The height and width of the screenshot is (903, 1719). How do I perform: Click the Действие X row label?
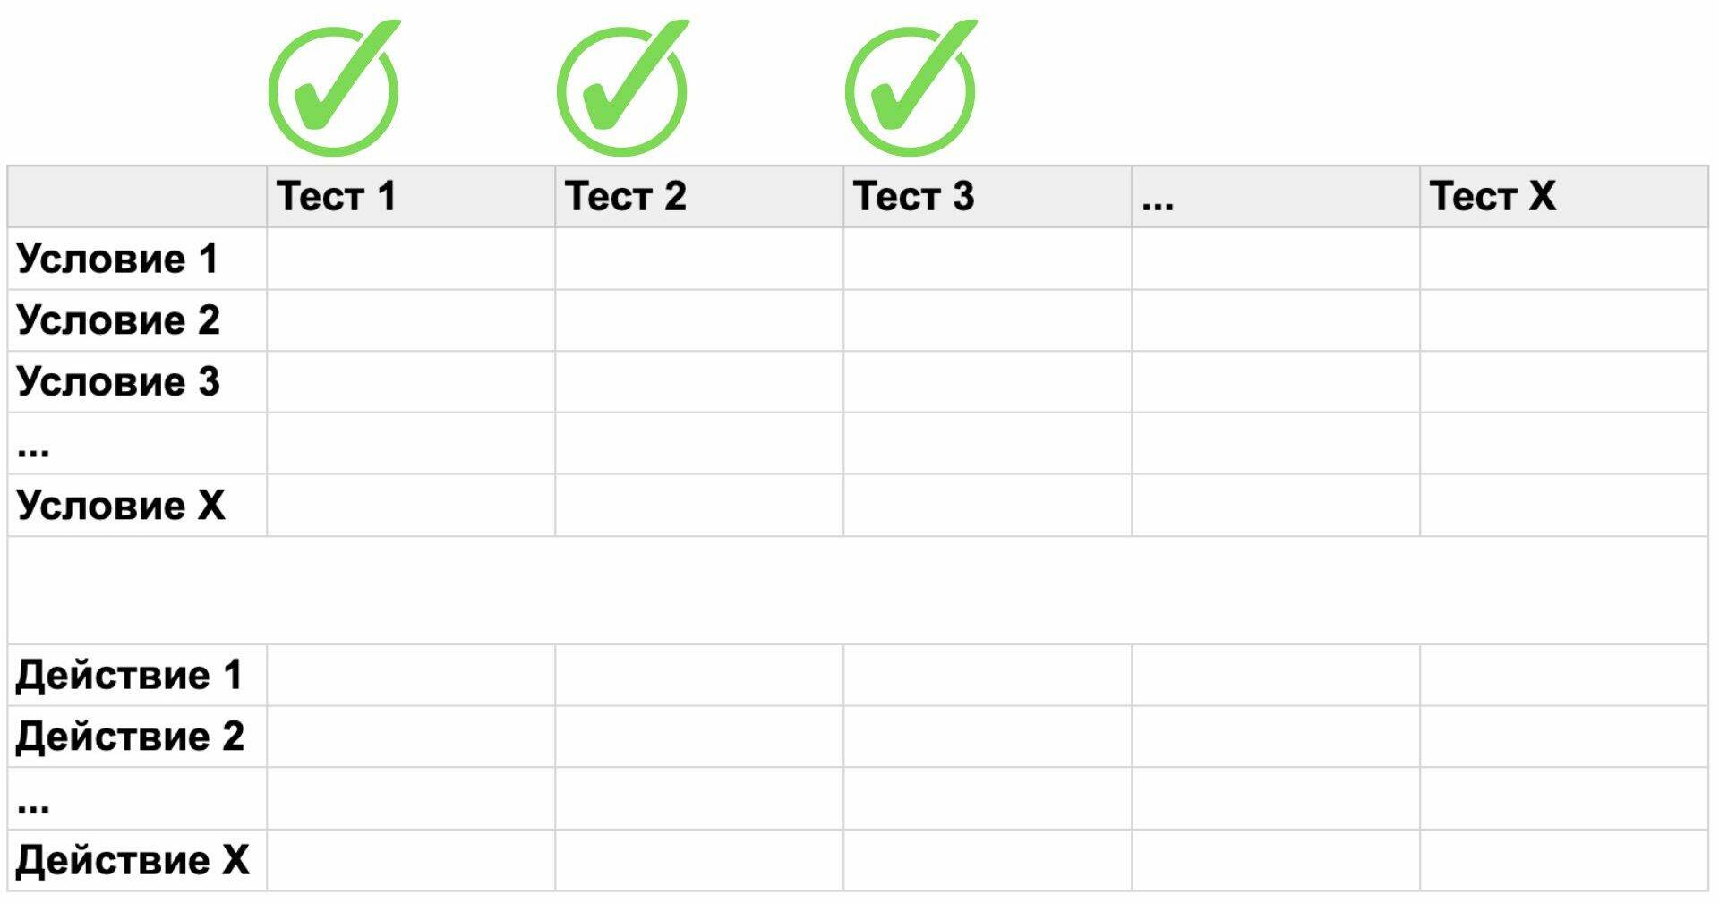tap(133, 860)
